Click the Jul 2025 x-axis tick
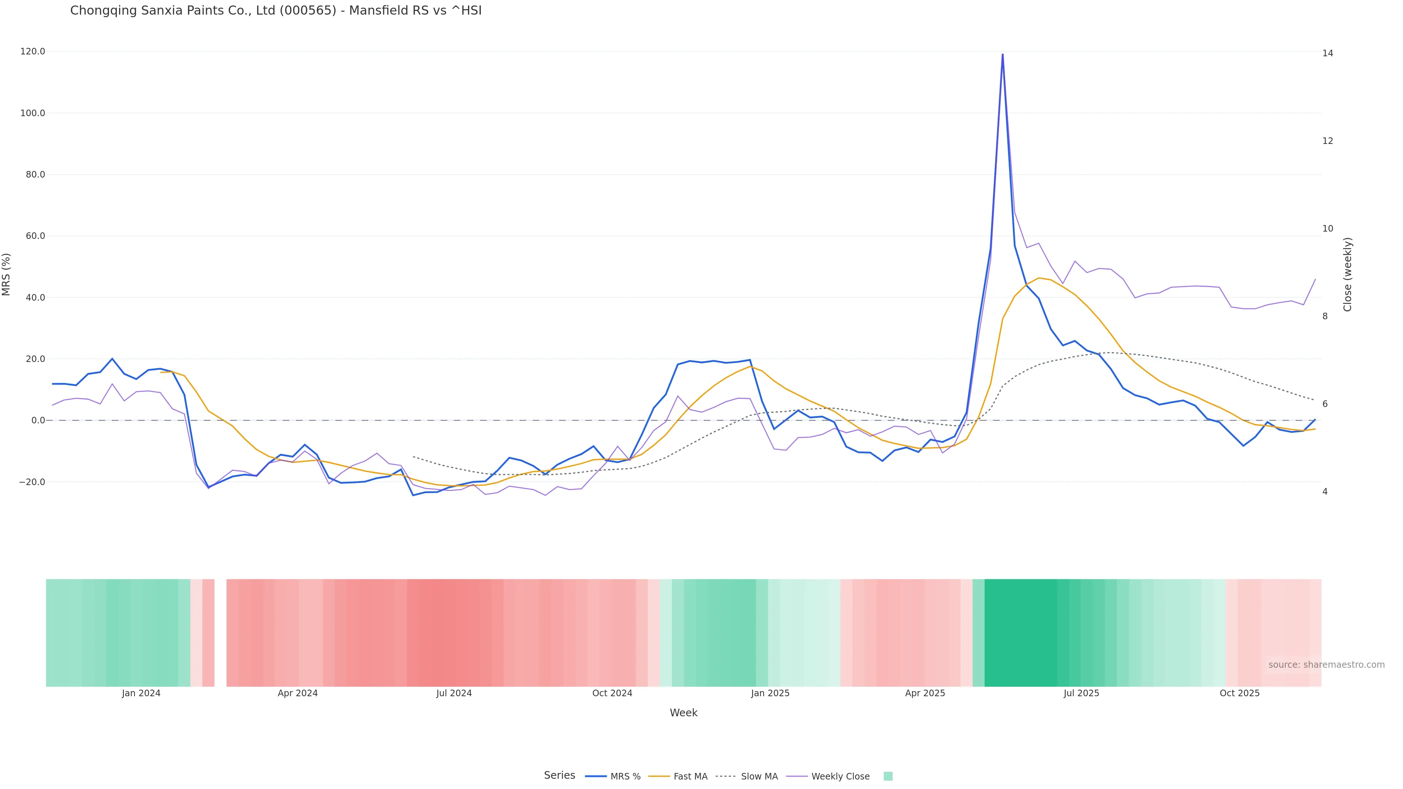The height and width of the screenshot is (789, 1403). 1081,693
